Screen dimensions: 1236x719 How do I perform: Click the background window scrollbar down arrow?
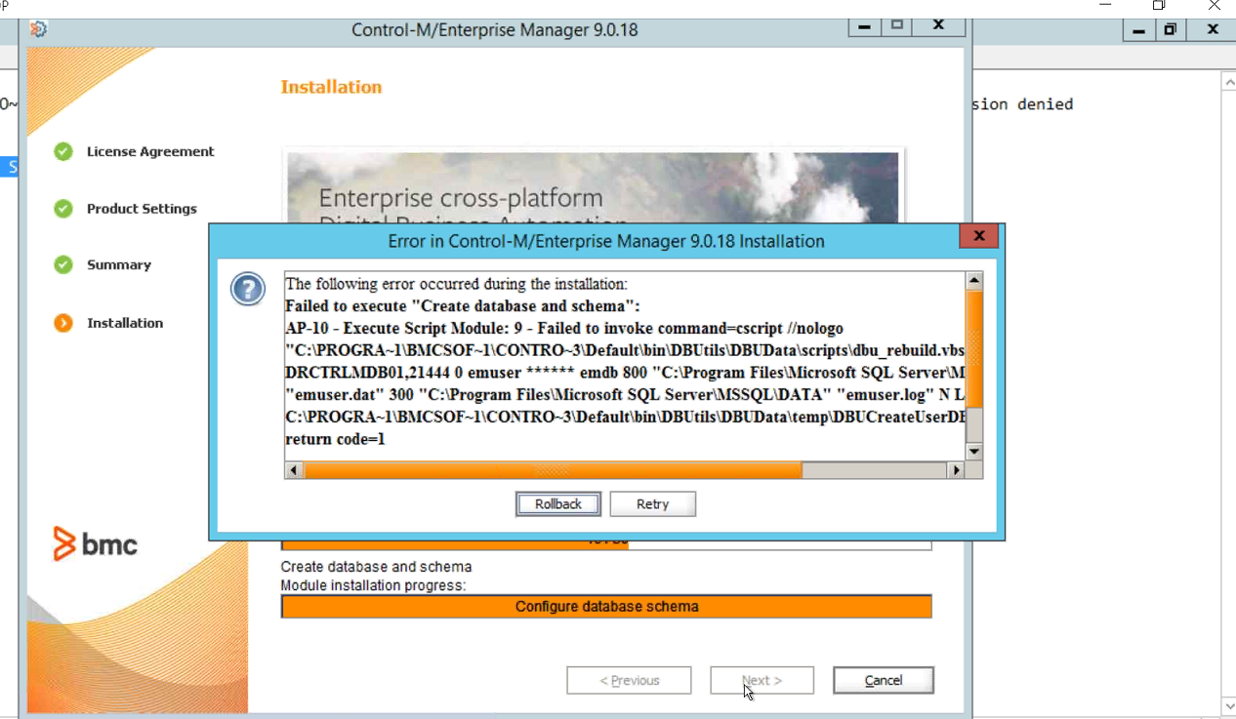(1228, 705)
